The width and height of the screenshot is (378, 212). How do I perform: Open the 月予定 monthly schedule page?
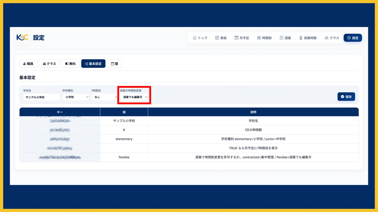coord(242,38)
